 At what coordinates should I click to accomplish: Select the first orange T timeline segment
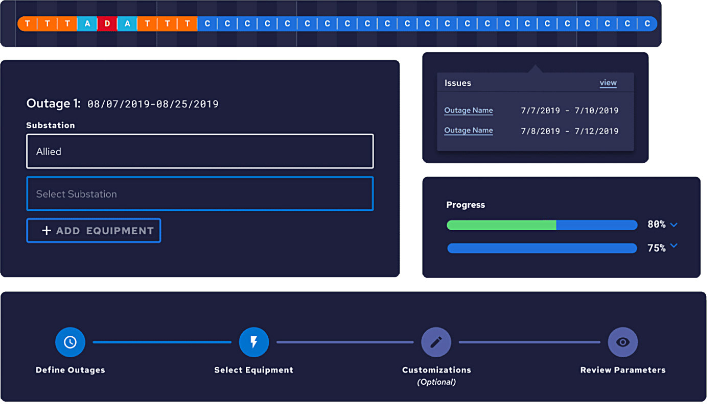[x=27, y=23]
